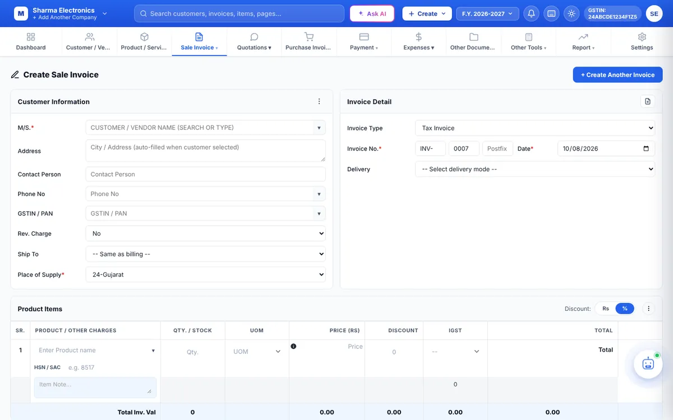Open Expenses dollar icon
673x420 pixels.
[x=419, y=37]
